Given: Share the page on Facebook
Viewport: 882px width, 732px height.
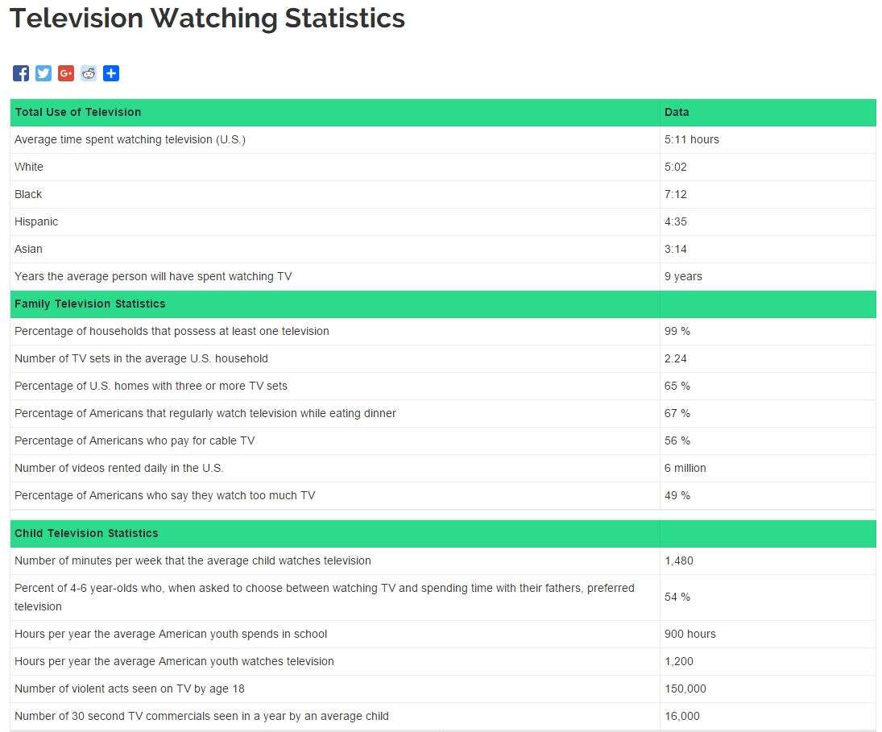Looking at the screenshot, I should (x=21, y=73).
